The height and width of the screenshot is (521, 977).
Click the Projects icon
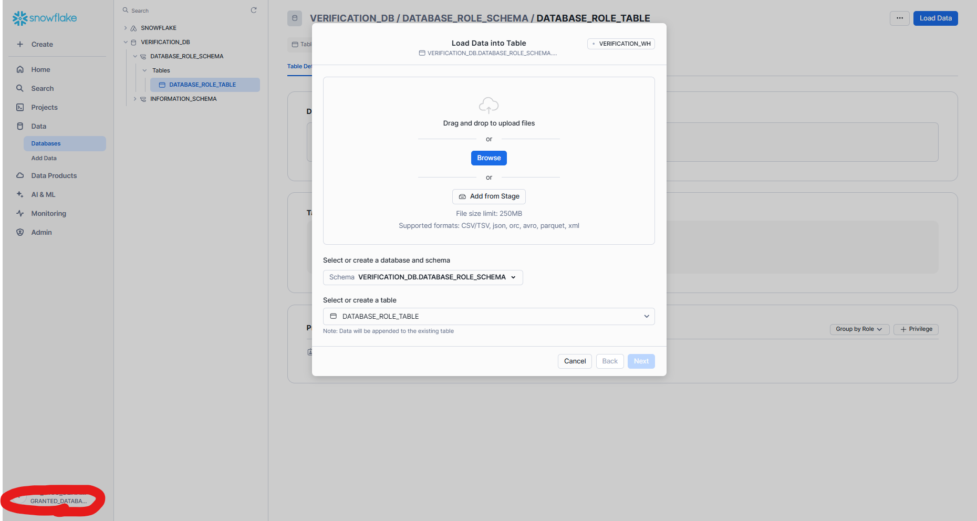pyautogui.click(x=20, y=107)
